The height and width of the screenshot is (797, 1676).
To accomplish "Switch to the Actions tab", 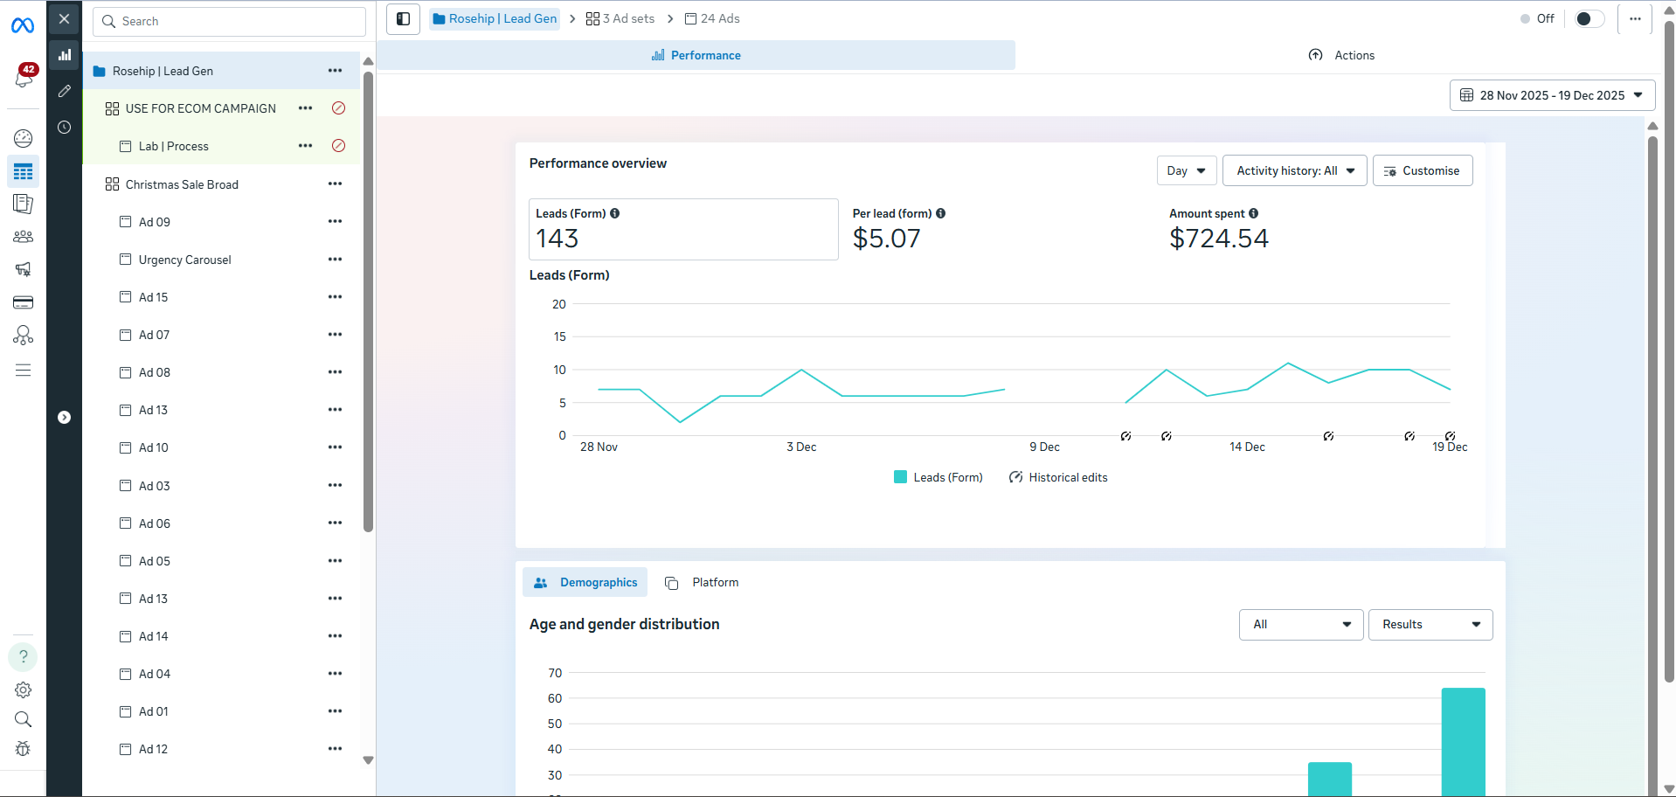I will point(1341,55).
